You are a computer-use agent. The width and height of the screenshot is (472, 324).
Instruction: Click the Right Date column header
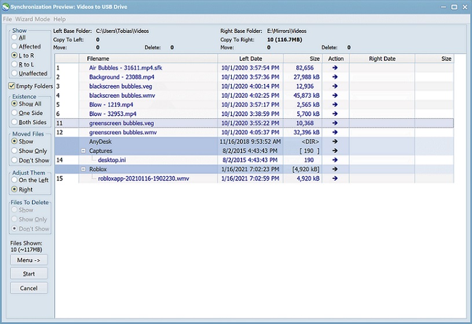tap(382, 58)
